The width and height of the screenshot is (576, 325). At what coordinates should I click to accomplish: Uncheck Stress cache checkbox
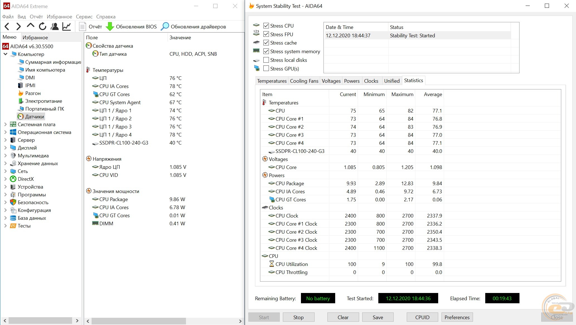click(266, 43)
